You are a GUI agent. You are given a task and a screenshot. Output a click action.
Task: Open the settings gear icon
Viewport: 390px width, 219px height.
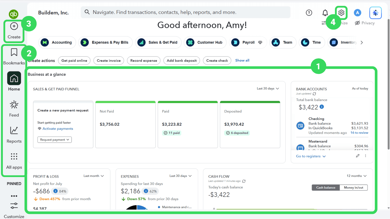341,13
